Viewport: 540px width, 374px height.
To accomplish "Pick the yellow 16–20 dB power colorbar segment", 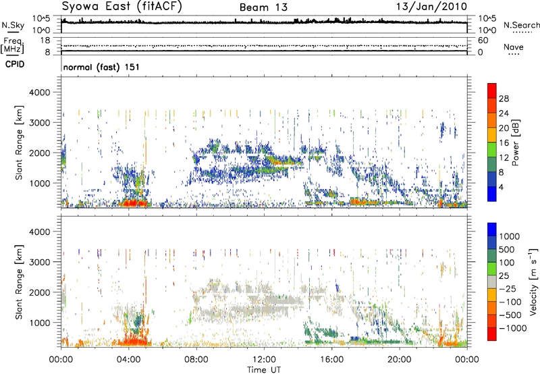I will [492, 135].
